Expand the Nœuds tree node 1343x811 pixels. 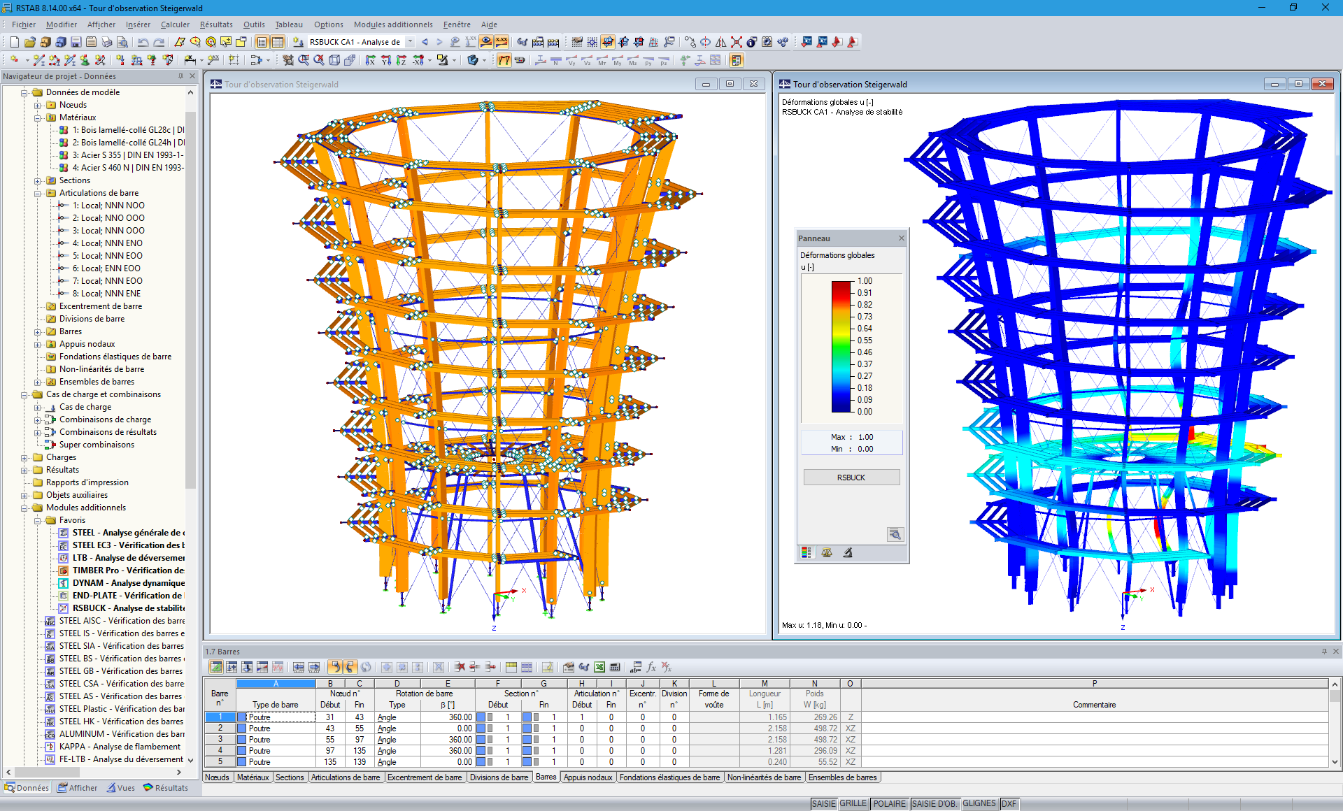click(x=38, y=105)
